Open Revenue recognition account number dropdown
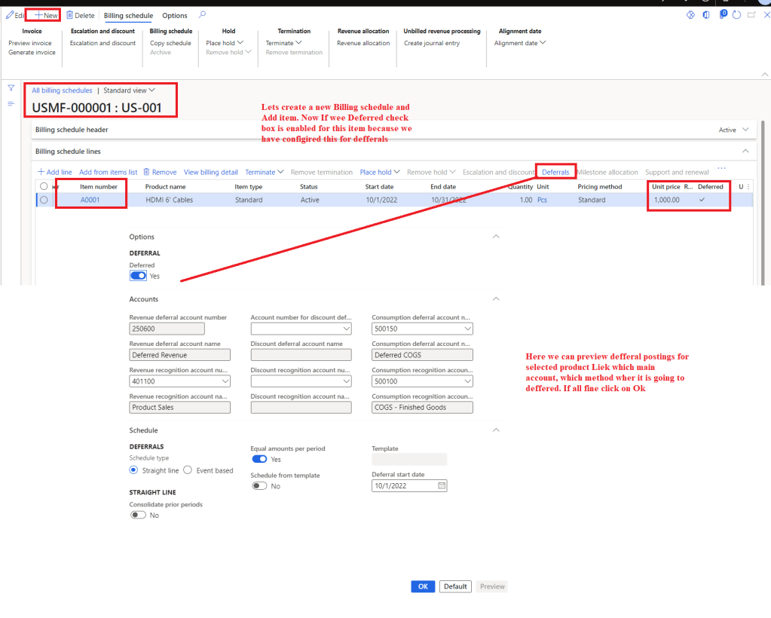771x618 pixels. (x=225, y=382)
